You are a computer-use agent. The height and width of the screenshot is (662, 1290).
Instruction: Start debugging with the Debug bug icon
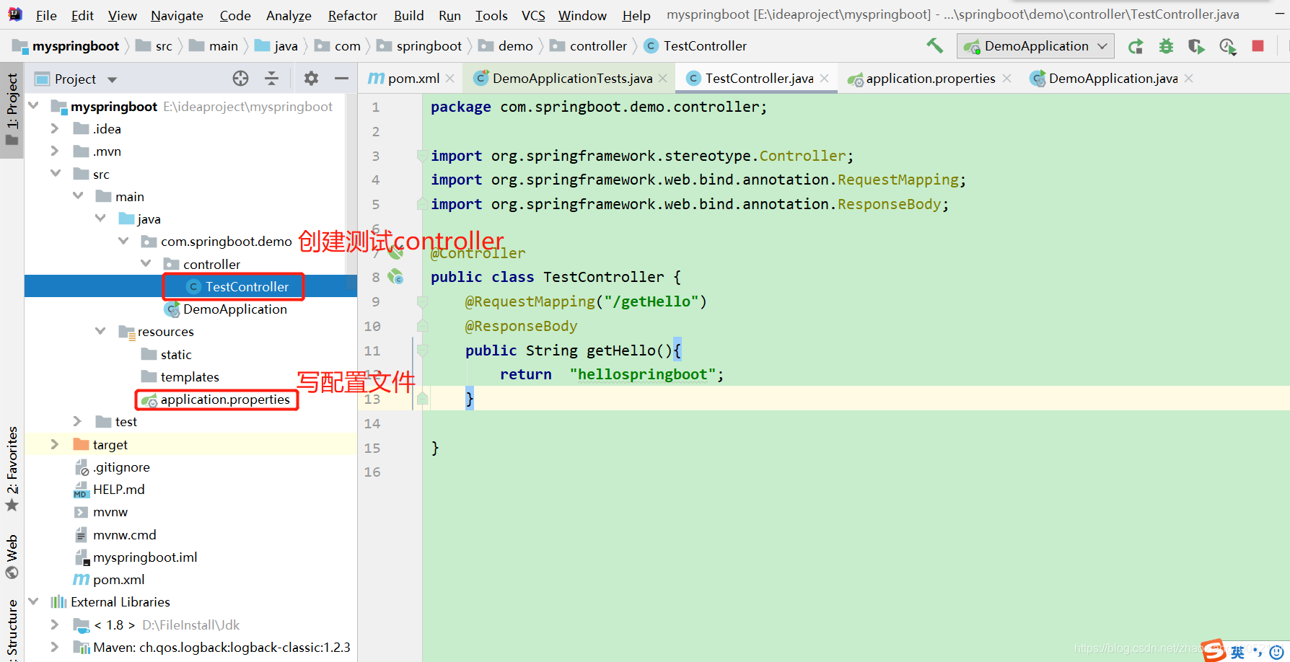coord(1166,45)
